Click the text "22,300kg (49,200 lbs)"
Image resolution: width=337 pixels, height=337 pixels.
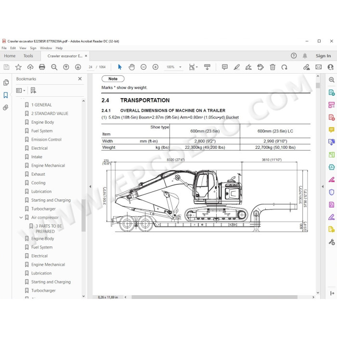pyautogui.click(x=205, y=147)
